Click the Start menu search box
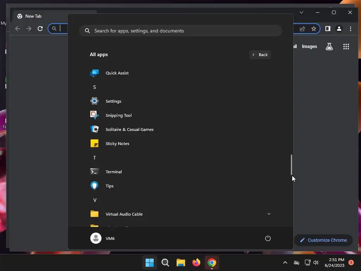This screenshot has height=271, width=361. (x=180, y=31)
